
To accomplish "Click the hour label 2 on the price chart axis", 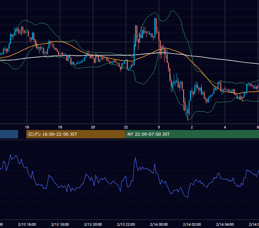I will click(192, 127).
